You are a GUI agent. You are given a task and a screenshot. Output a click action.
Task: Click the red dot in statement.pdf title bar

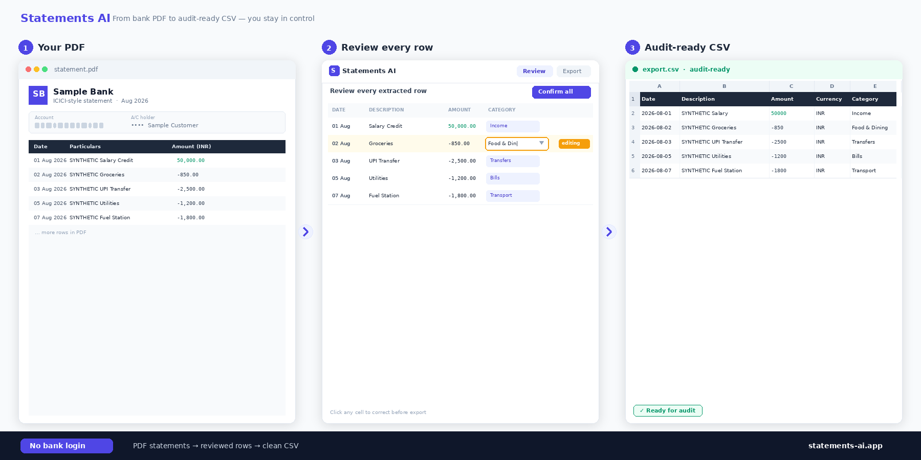point(29,70)
